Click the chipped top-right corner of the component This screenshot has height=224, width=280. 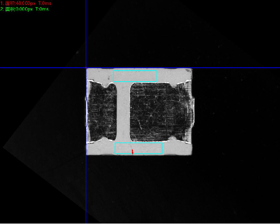click(x=190, y=70)
